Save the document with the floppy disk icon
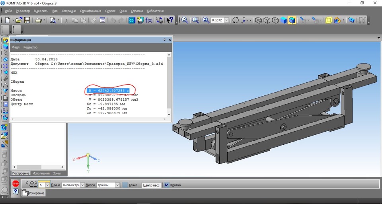 (27, 20)
